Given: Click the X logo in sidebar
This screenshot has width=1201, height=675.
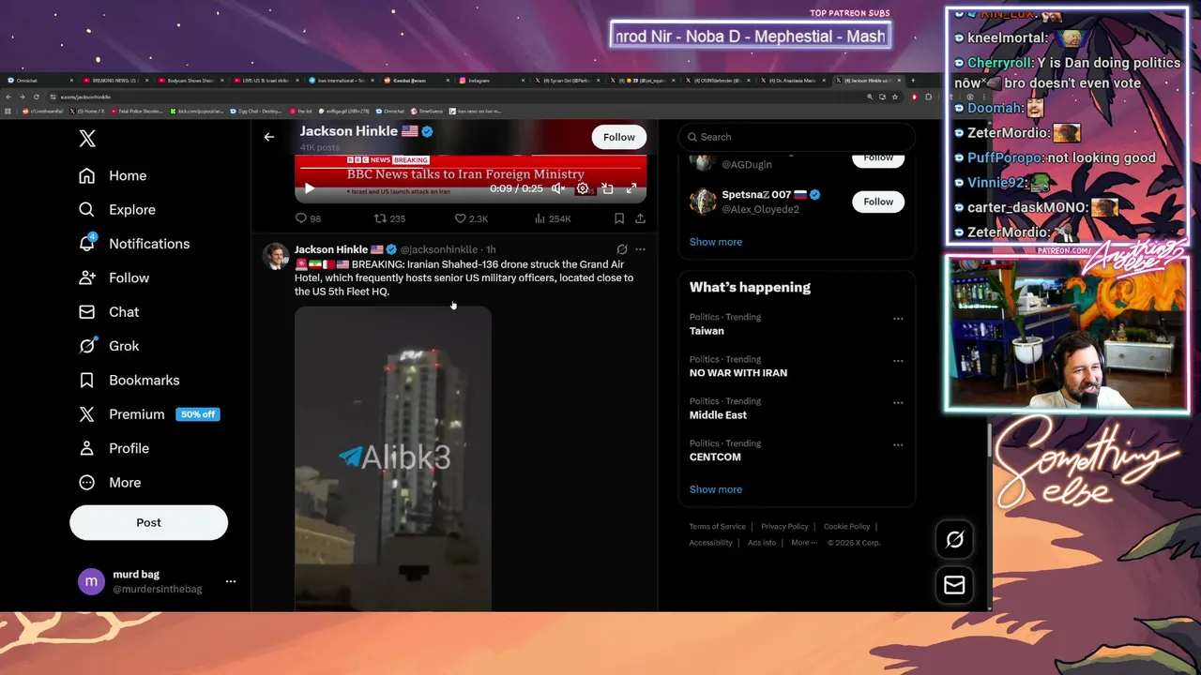Looking at the screenshot, I should pos(87,139).
